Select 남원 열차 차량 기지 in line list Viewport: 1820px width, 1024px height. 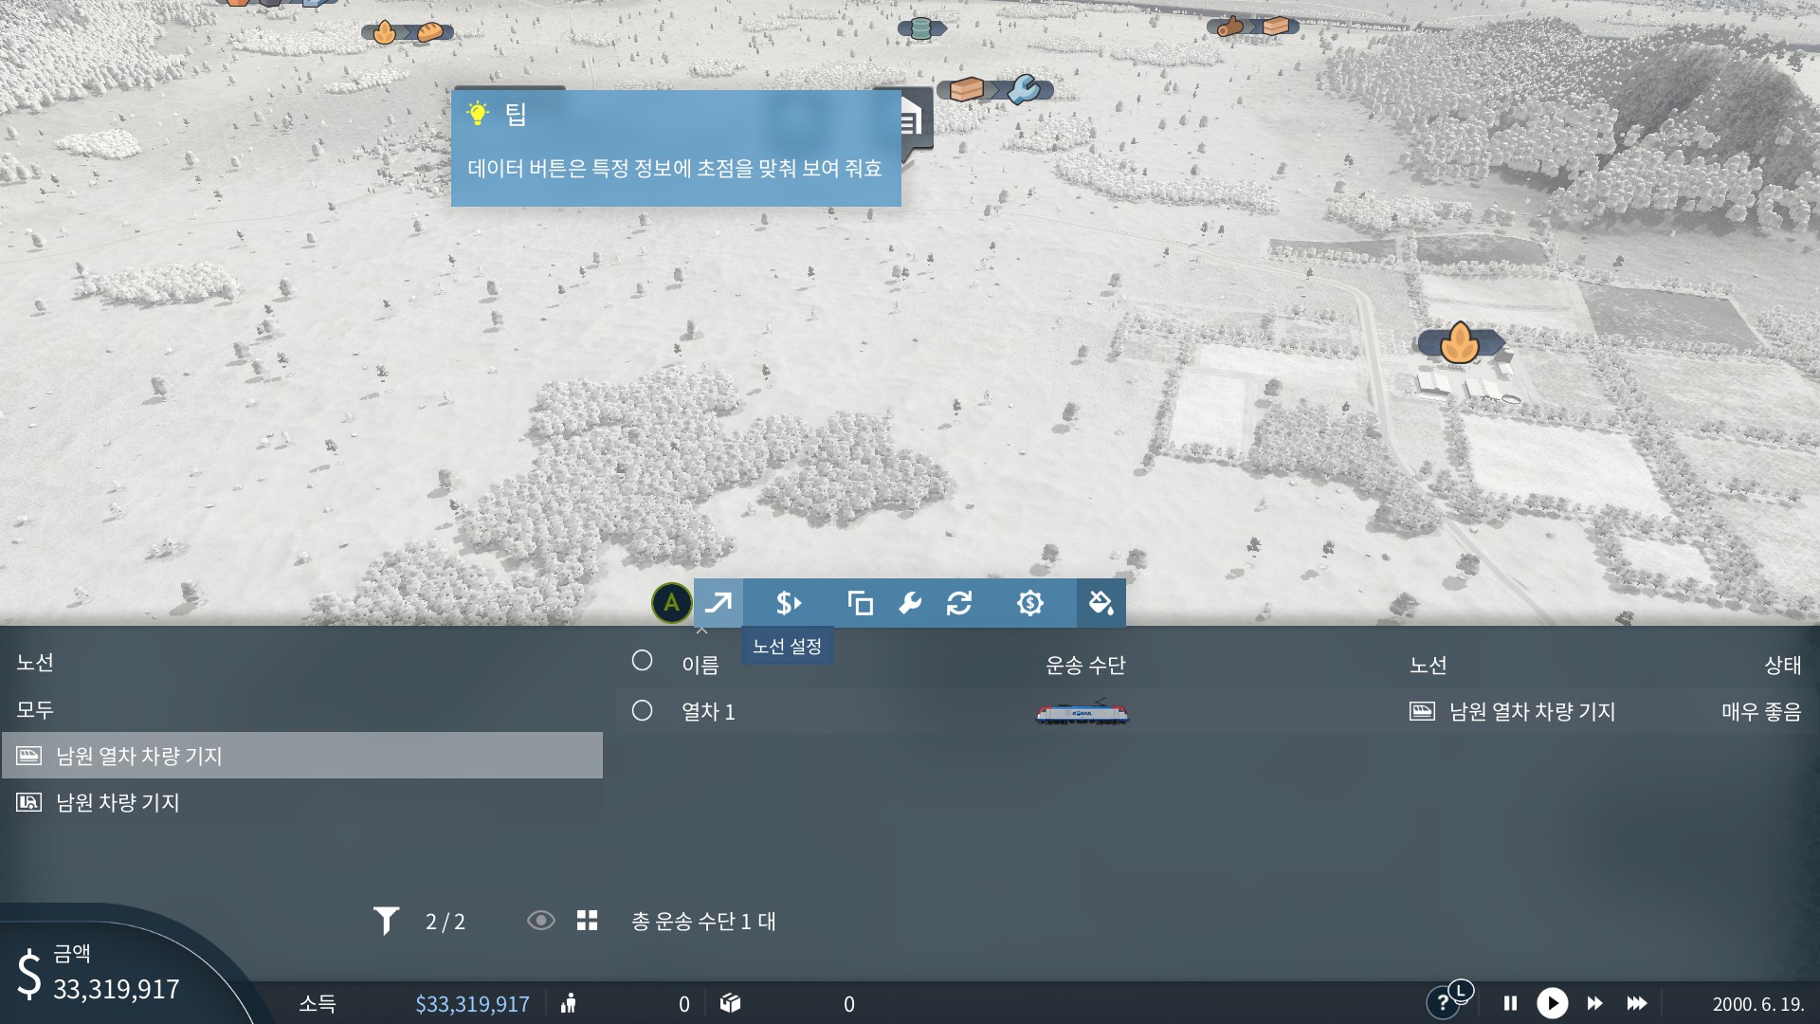(302, 756)
